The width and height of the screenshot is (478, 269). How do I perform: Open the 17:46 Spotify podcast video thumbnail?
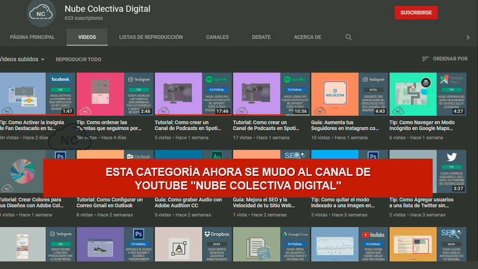193,94
